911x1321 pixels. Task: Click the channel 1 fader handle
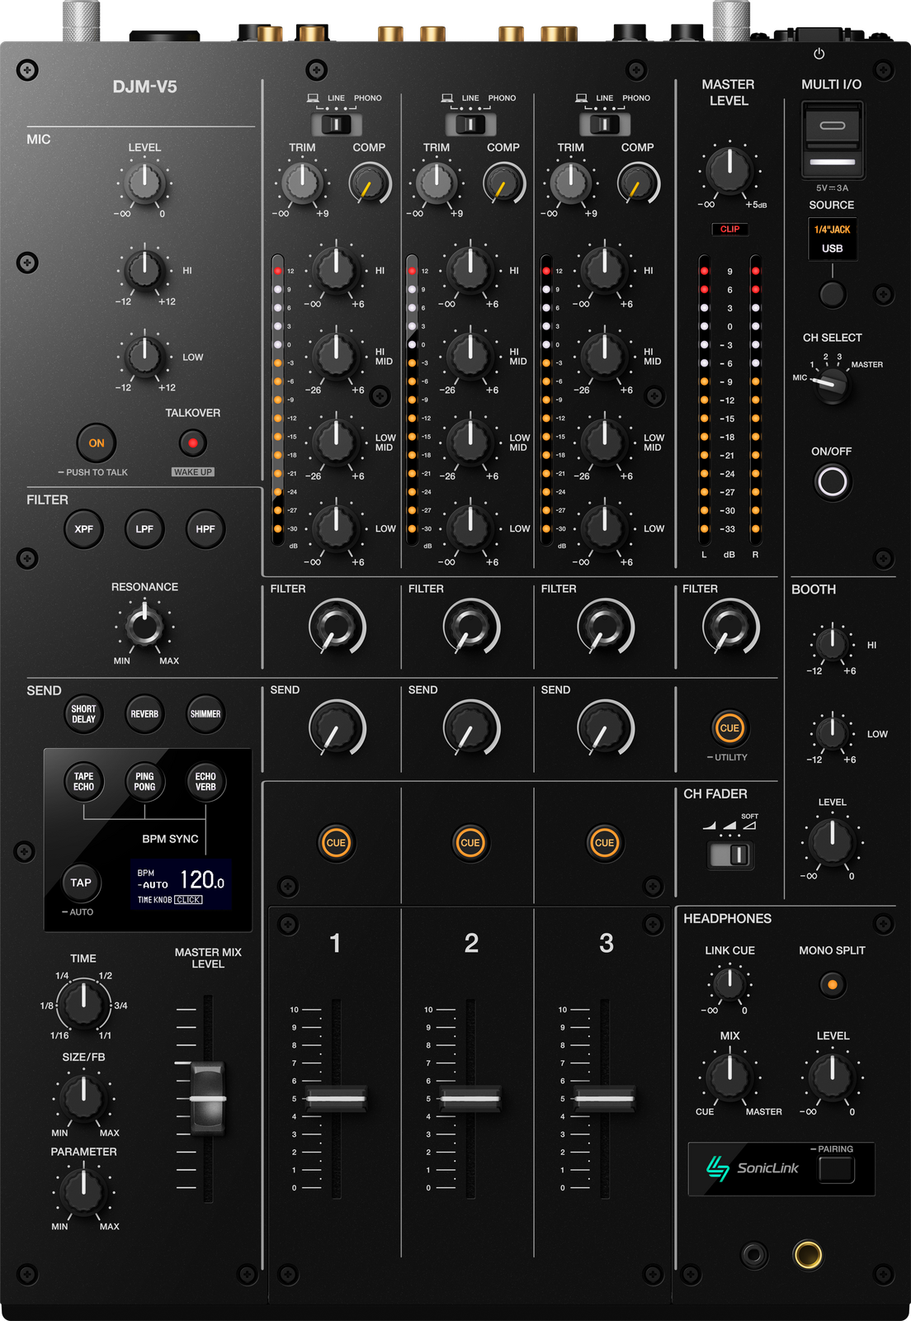pyautogui.click(x=336, y=1099)
